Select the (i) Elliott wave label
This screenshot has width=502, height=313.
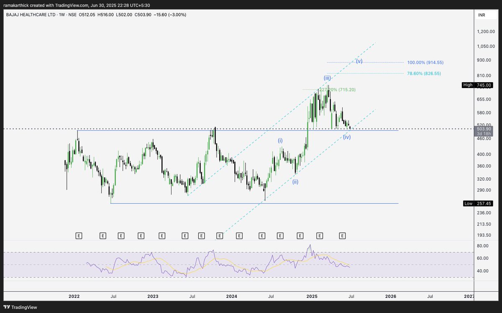tap(281, 141)
